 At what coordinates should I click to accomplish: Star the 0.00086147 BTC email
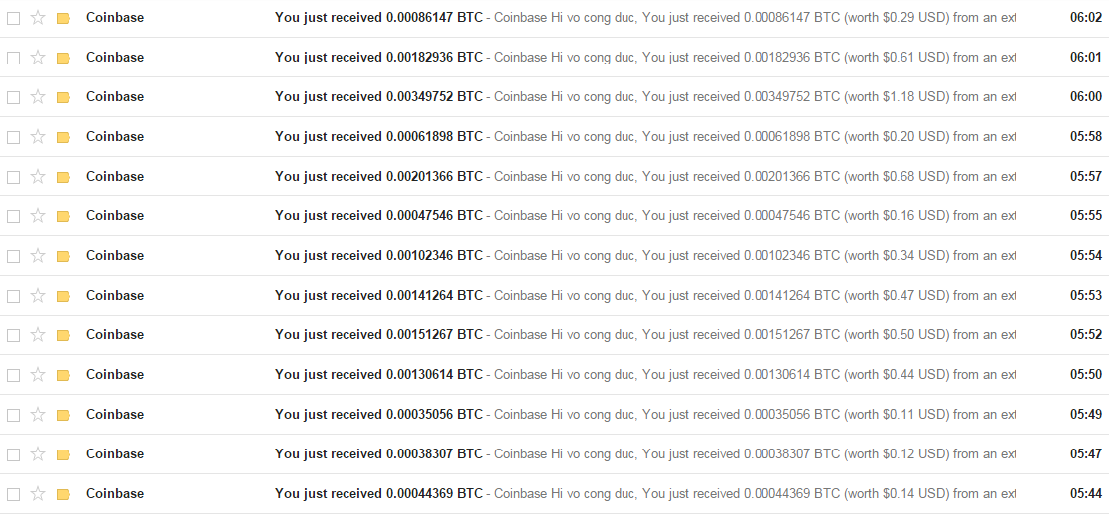[38, 17]
